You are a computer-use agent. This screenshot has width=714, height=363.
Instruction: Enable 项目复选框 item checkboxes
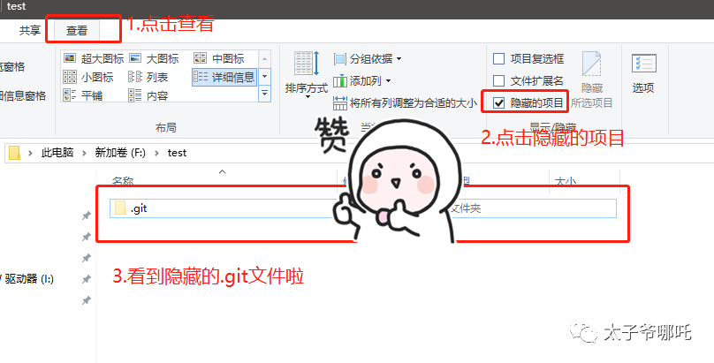(x=499, y=58)
